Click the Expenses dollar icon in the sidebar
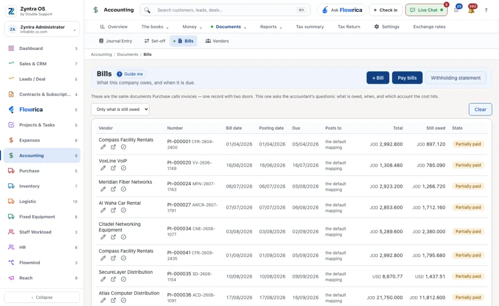This screenshot has width=499, height=306. [x=11, y=141]
